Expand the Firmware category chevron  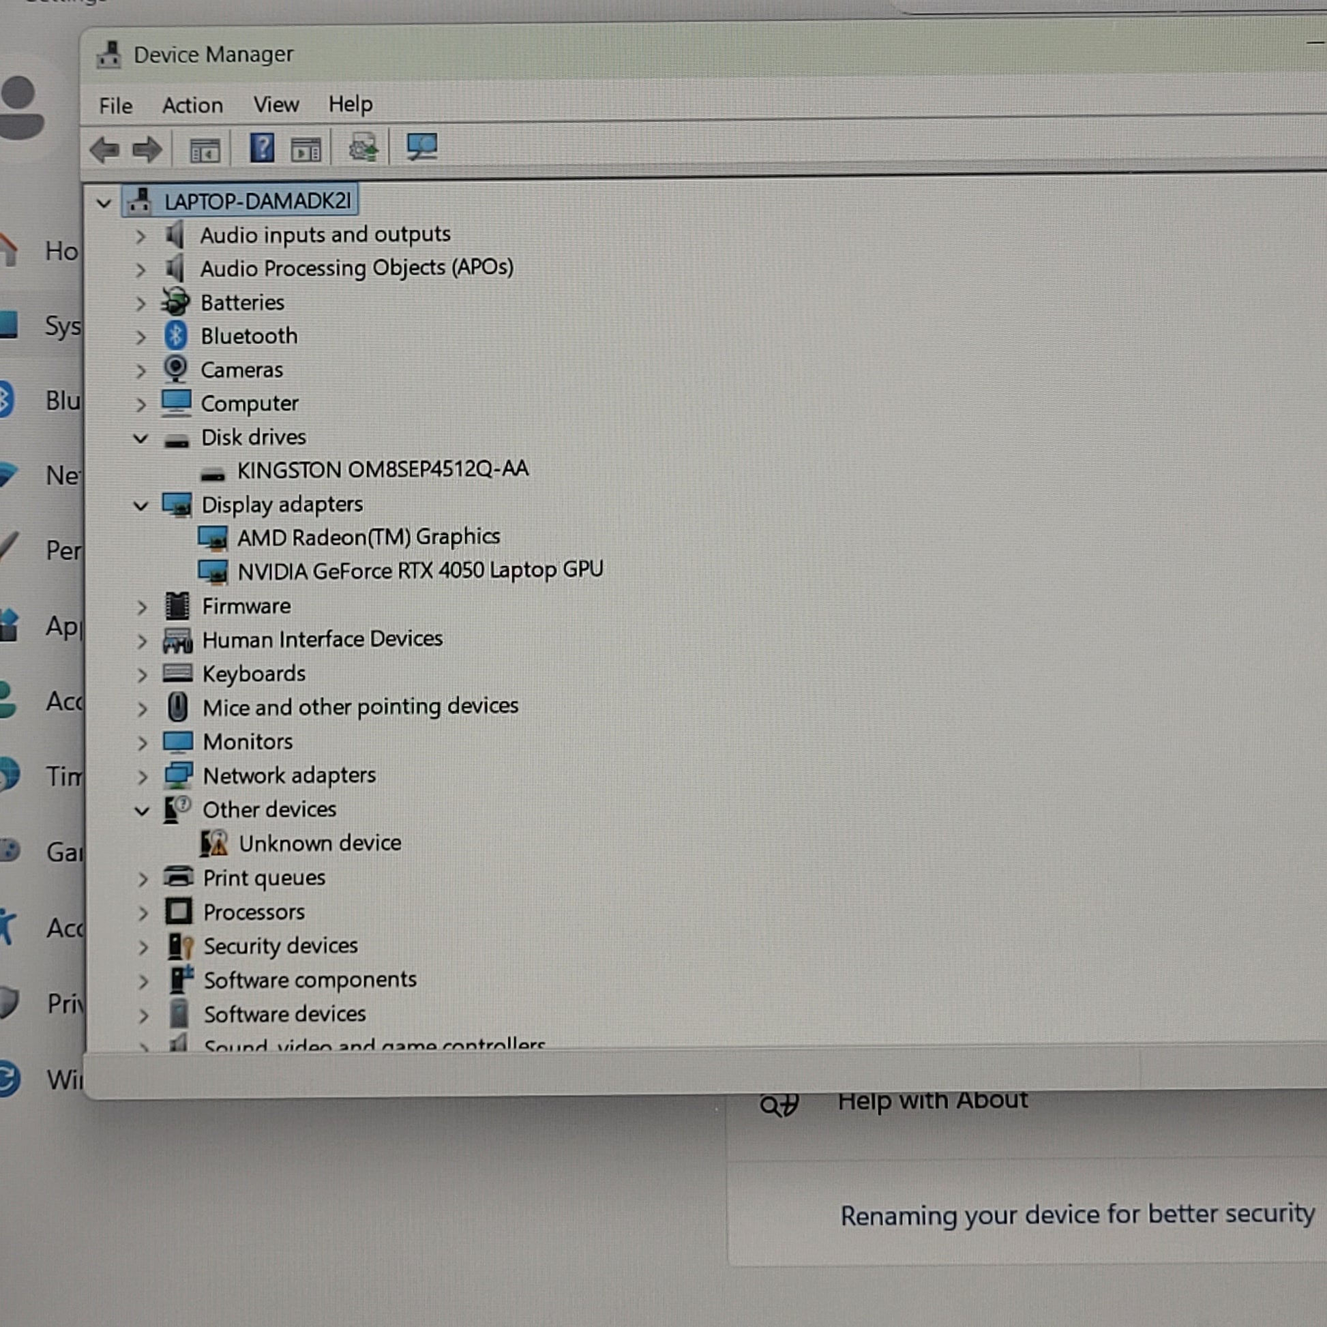click(142, 608)
